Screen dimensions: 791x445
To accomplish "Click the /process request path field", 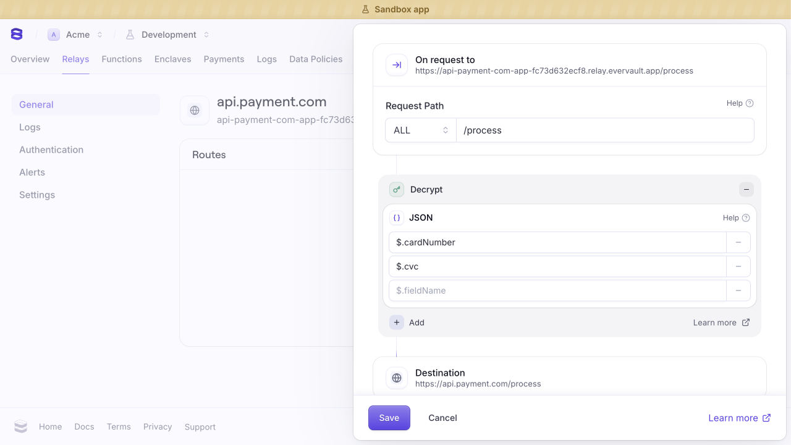I will [604, 130].
